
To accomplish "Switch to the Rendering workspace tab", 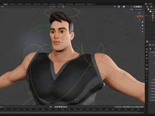I will tap(61, 4).
